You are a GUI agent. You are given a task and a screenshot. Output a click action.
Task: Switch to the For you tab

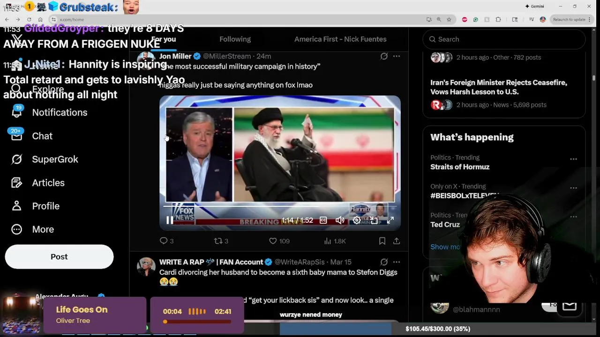pyautogui.click(x=164, y=39)
